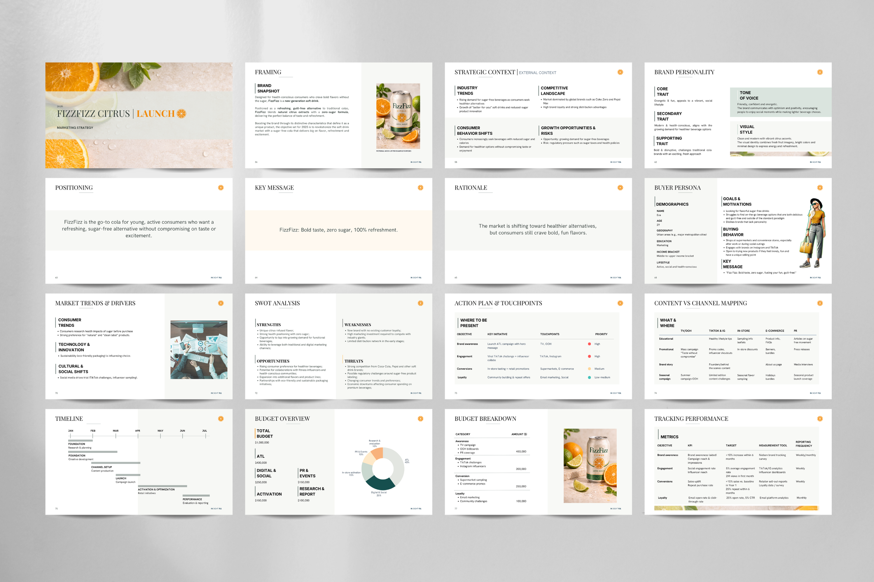The width and height of the screenshot is (874, 582).
Task: Click the 'TOTAL BUDGET' heading
Action: pyautogui.click(x=265, y=434)
